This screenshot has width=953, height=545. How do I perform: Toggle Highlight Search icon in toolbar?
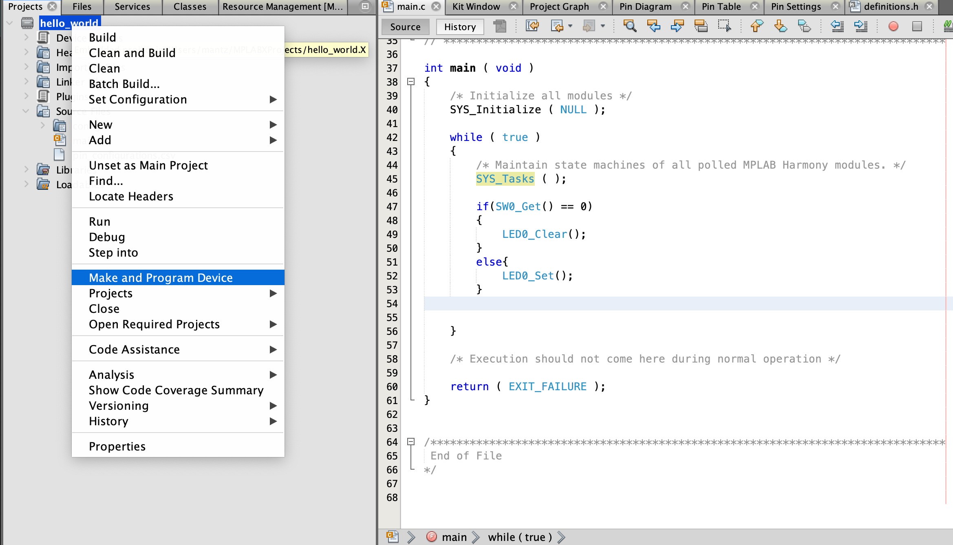coord(701,26)
